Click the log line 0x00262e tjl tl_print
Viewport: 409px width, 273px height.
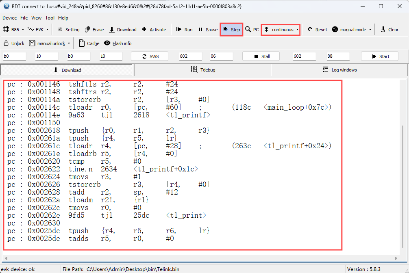(x=107, y=215)
